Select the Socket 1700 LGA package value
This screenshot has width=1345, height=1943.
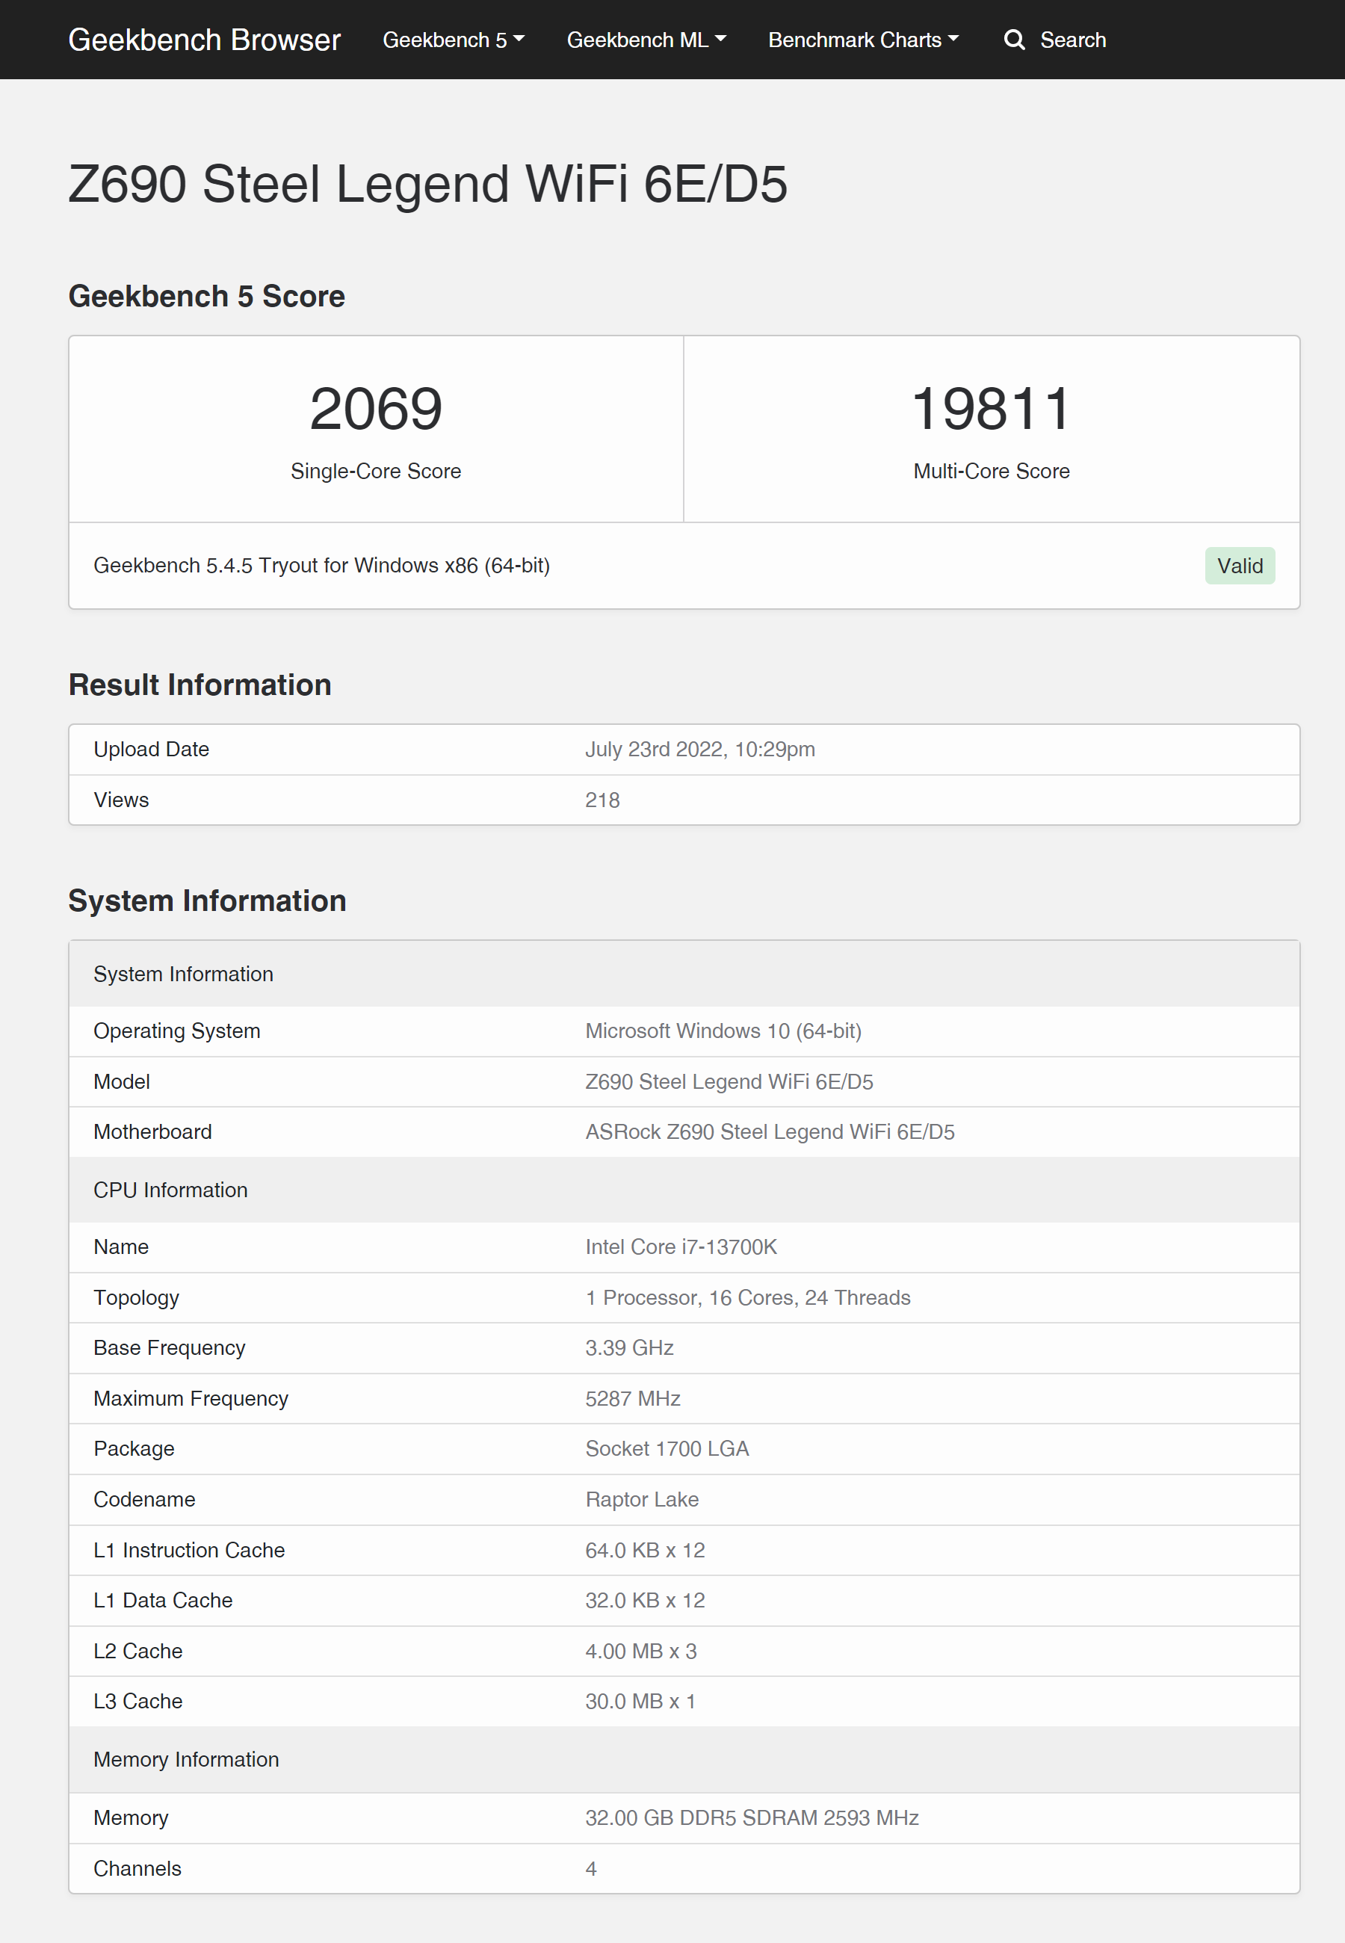pos(667,1448)
